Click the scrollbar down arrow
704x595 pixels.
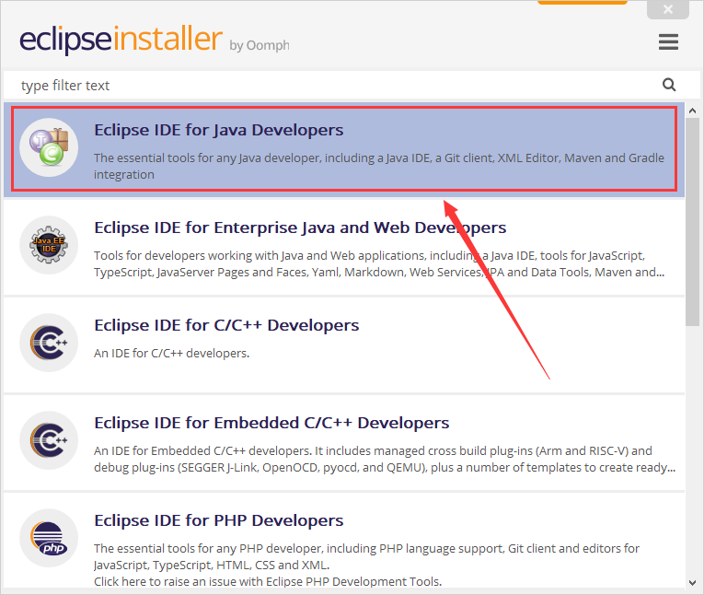pyautogui.click(x=692, y=581)
